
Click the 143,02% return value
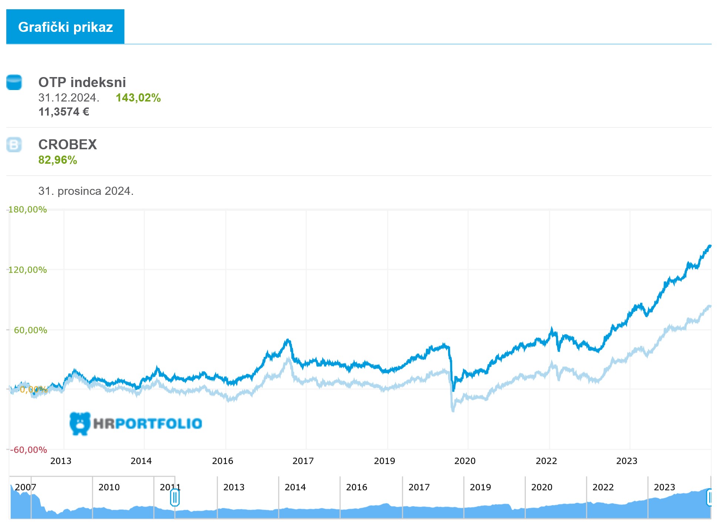(138, 98)
